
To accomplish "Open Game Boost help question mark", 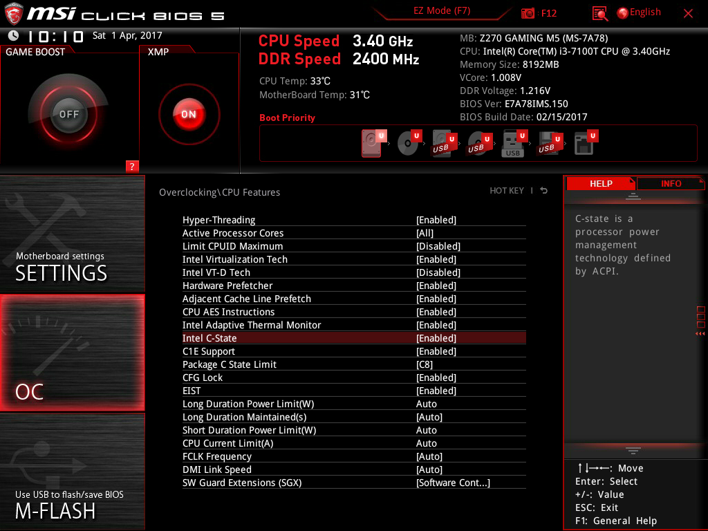I will click(x=132, y=166).
